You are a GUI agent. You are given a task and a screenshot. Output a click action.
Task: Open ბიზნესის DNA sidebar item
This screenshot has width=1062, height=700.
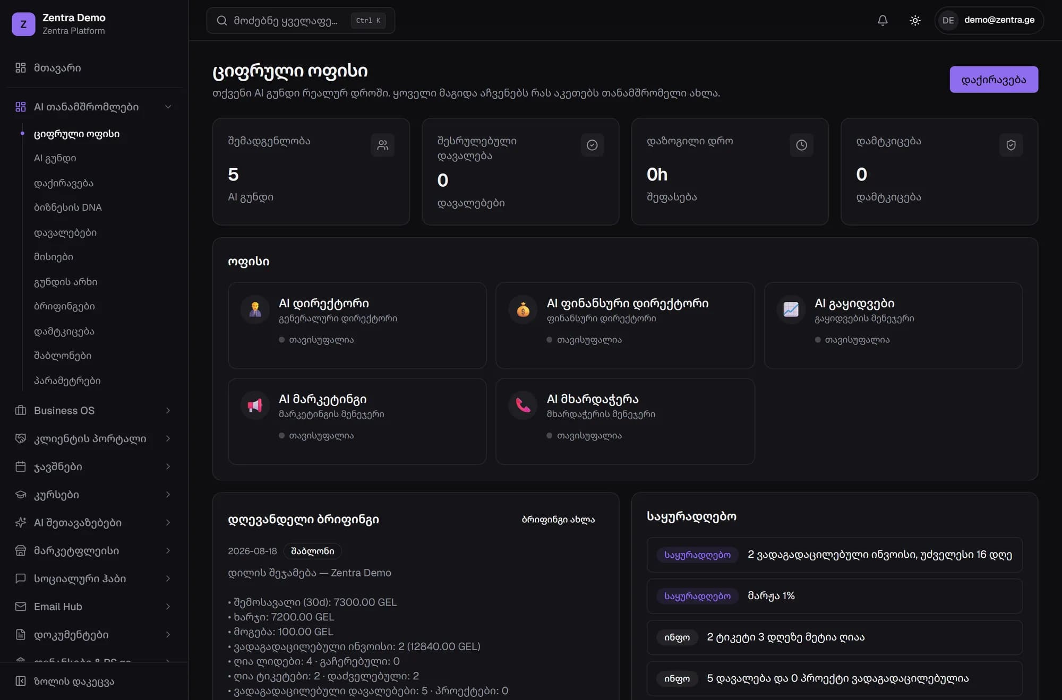tap(68, 208)
